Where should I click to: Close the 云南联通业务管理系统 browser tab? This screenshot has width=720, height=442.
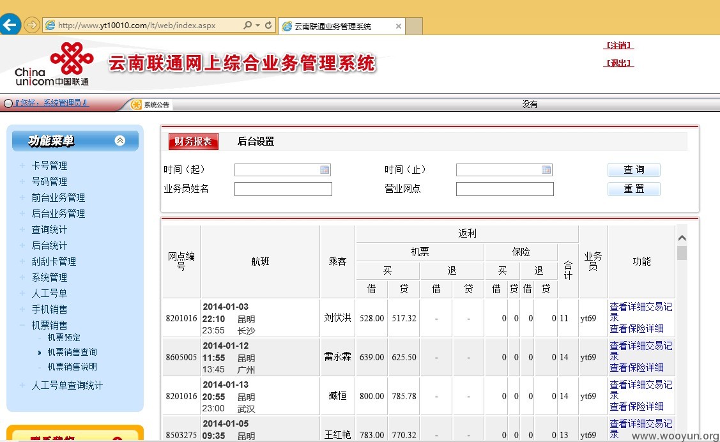pos(399,26)
